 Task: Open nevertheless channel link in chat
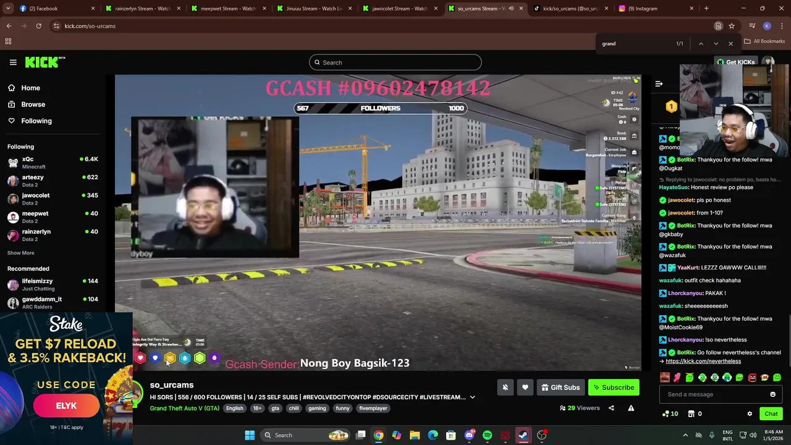pos(703,362)
